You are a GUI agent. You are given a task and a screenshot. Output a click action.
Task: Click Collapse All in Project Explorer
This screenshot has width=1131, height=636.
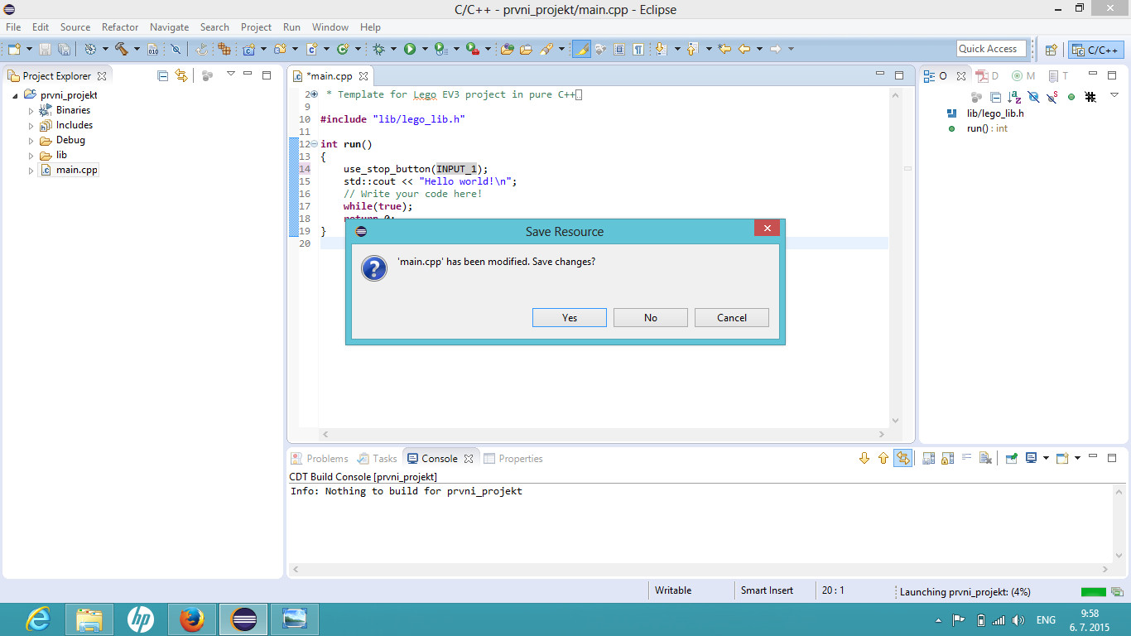tap(163, 75)
